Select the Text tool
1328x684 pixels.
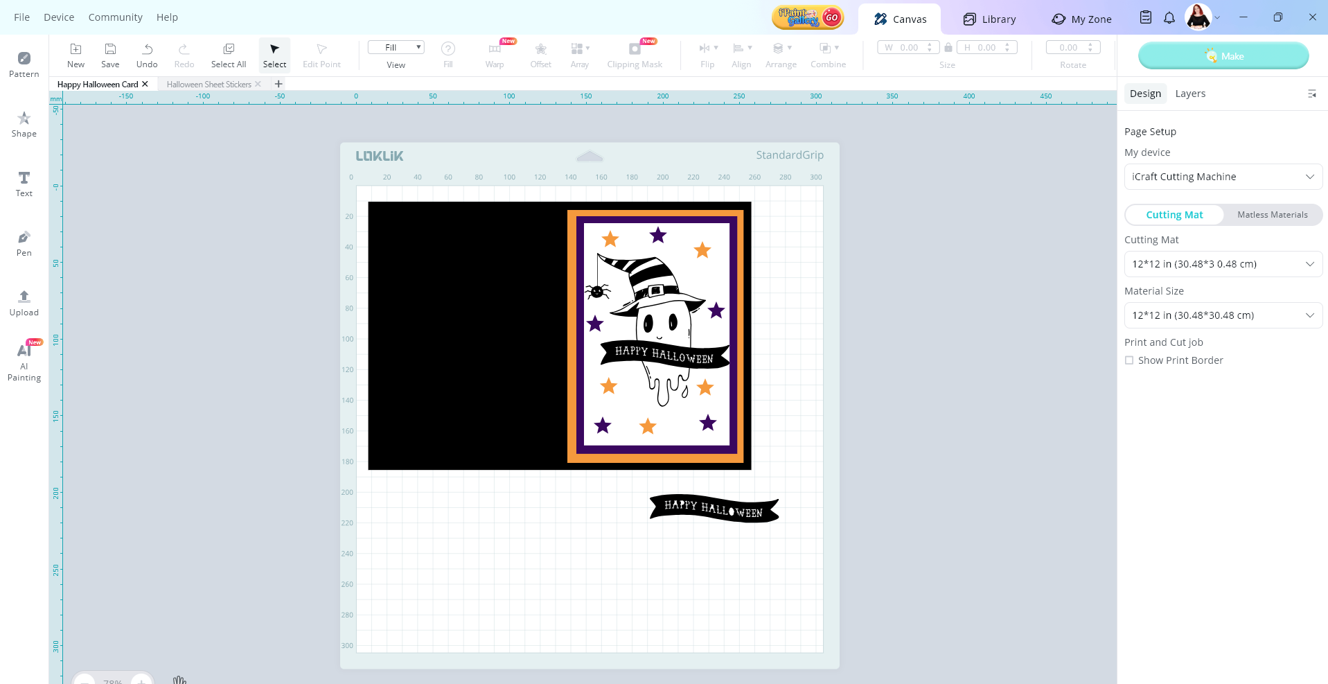click(x=24, y=183)
